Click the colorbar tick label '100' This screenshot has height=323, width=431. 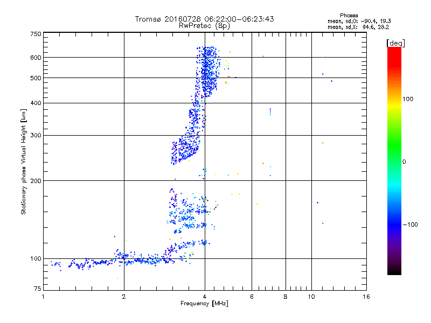408,99
